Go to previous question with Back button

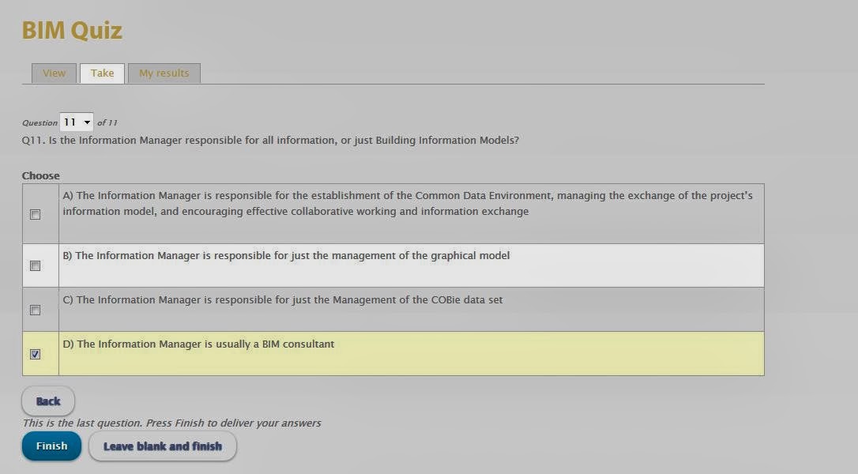tap(48, 401)
